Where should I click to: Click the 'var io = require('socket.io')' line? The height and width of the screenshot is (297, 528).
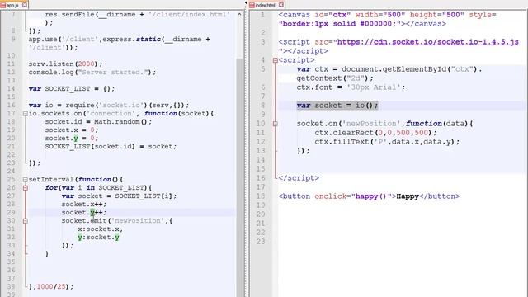point(109,106)
